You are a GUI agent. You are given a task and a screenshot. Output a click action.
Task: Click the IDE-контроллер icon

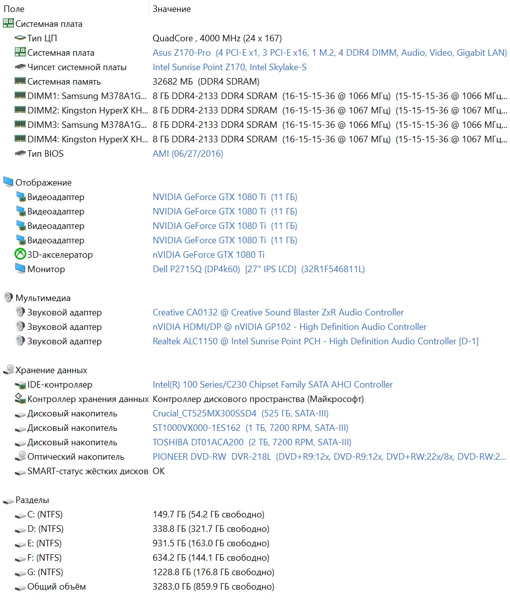point(20,384)
